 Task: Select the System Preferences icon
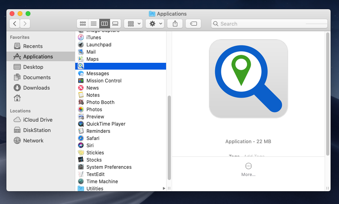point(81,167)
